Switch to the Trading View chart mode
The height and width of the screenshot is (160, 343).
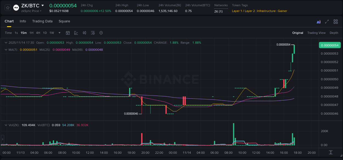316,33
